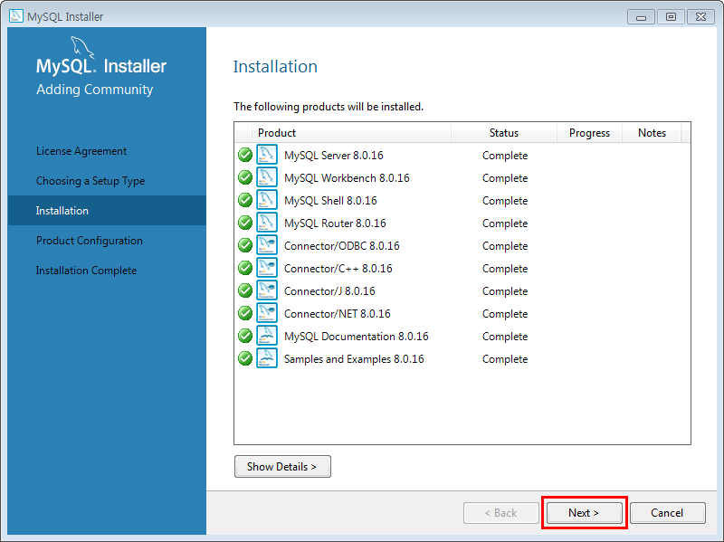Select the Installation step in sidebar

tap(107, 211)
